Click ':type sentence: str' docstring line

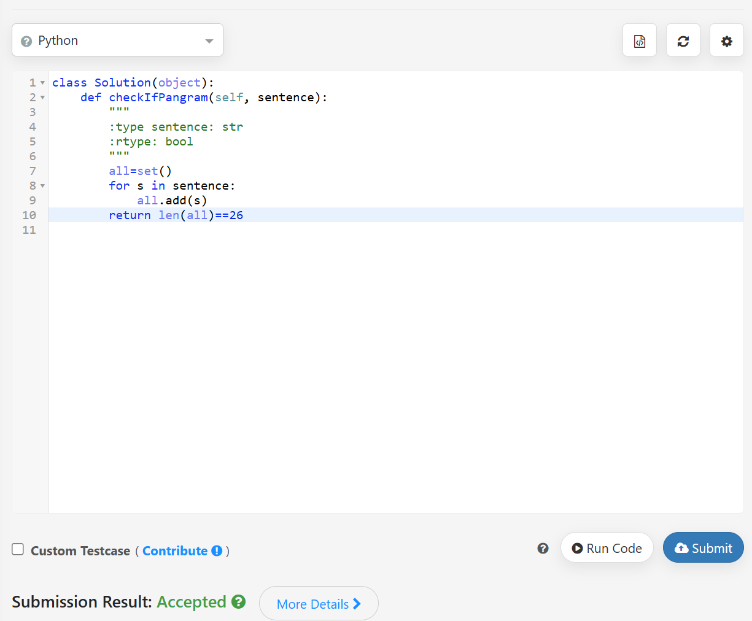[x=176, y=127]
